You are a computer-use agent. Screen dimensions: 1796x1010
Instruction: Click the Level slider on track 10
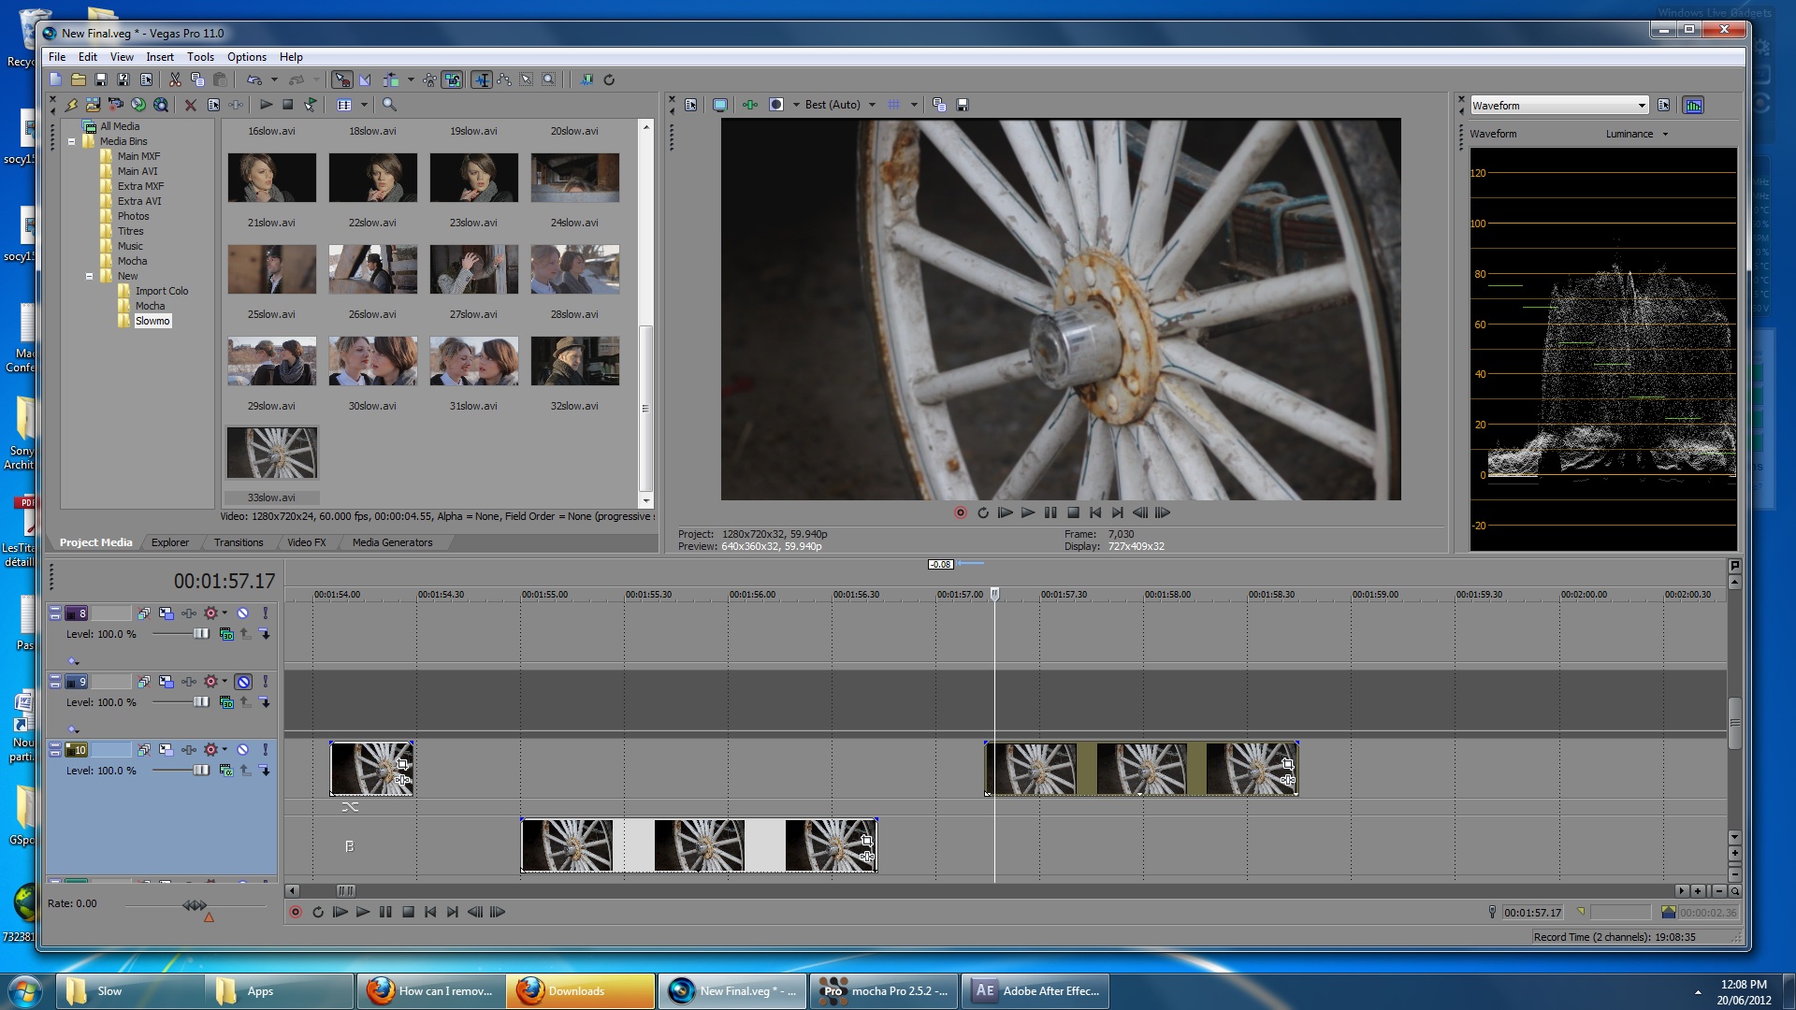pos(200,770)
